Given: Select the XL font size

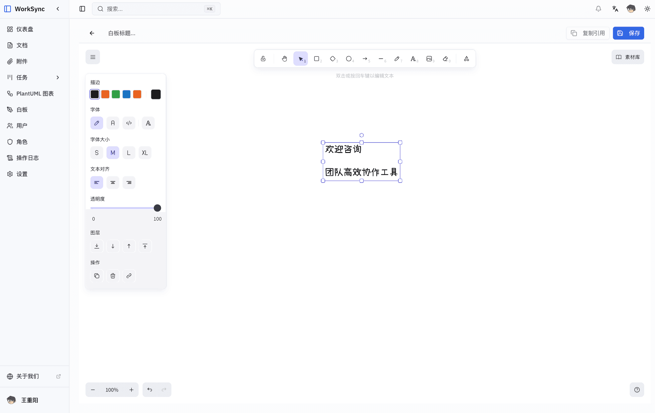Looking at the screenshot, I should coord(145,152).
